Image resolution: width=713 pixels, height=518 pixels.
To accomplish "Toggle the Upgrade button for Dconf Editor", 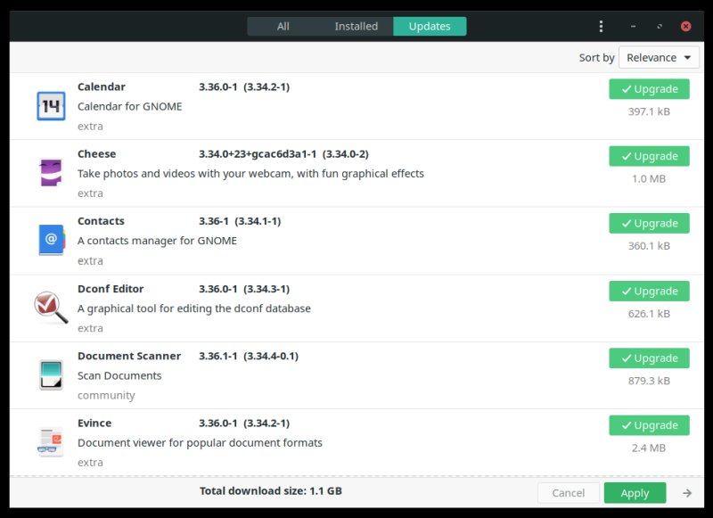I will 649,291.
